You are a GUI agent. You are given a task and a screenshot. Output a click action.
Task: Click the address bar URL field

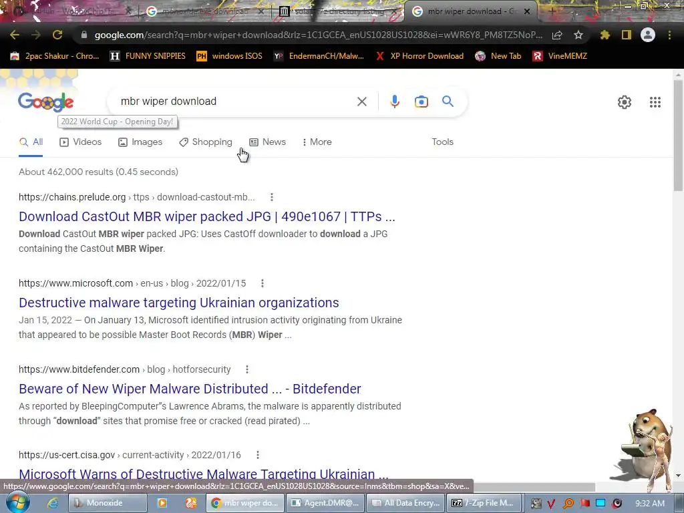point(319,35)
